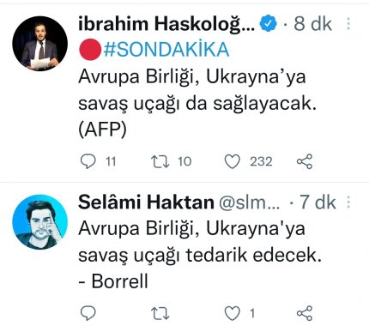This screenshot has height=332, width=369.
Task: Open the 8 dk timestamp
Action: [x=312, y=24]
